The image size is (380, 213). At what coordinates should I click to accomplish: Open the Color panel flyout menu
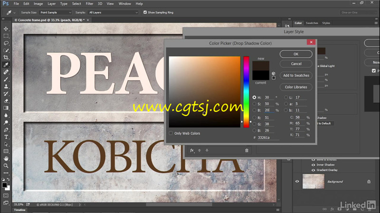376,23
